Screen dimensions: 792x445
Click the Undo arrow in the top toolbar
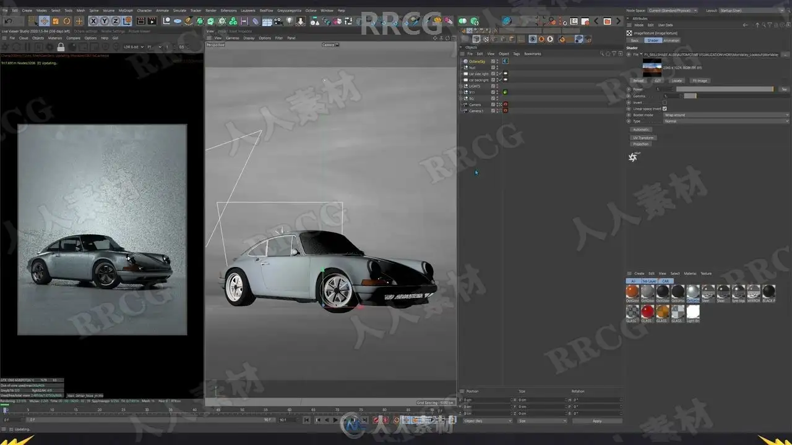[9, 21]
